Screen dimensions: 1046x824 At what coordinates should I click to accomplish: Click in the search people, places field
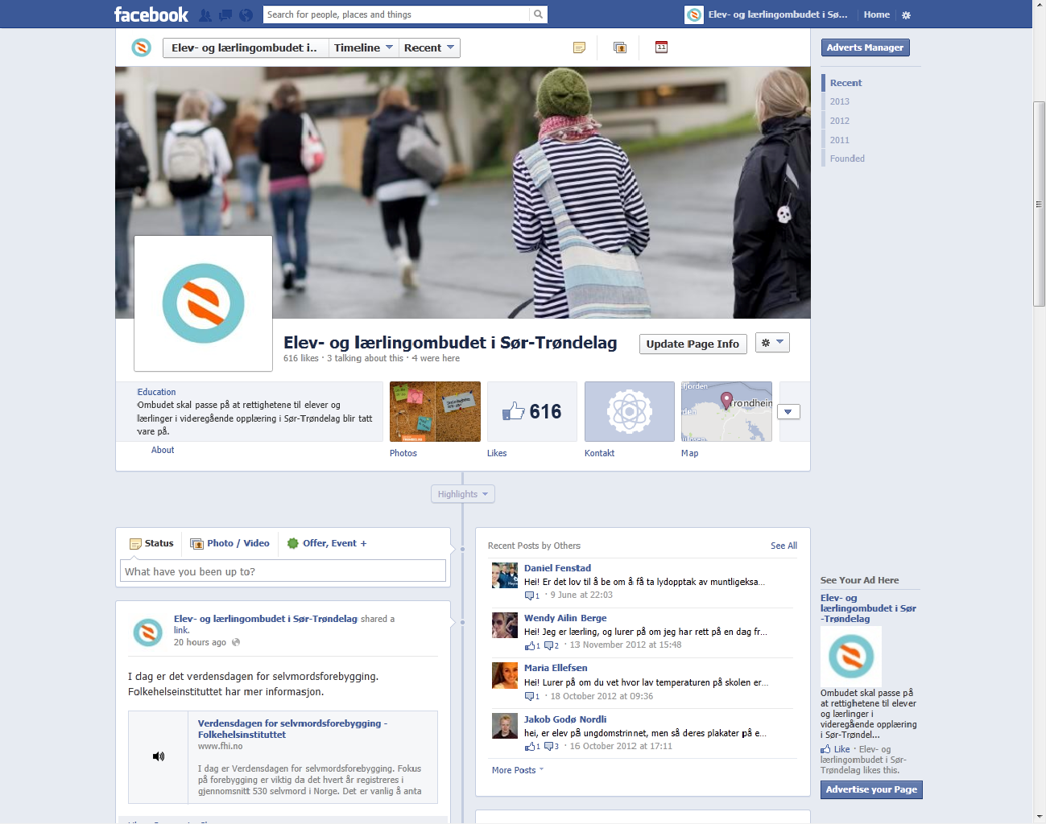(x=396, y=14)
